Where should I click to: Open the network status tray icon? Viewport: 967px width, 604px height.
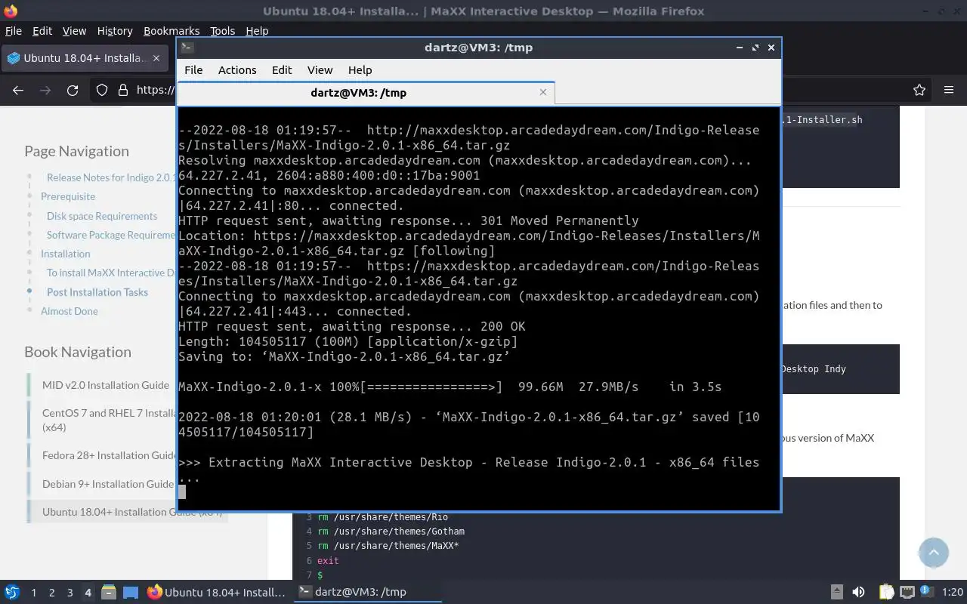[907, 592]
